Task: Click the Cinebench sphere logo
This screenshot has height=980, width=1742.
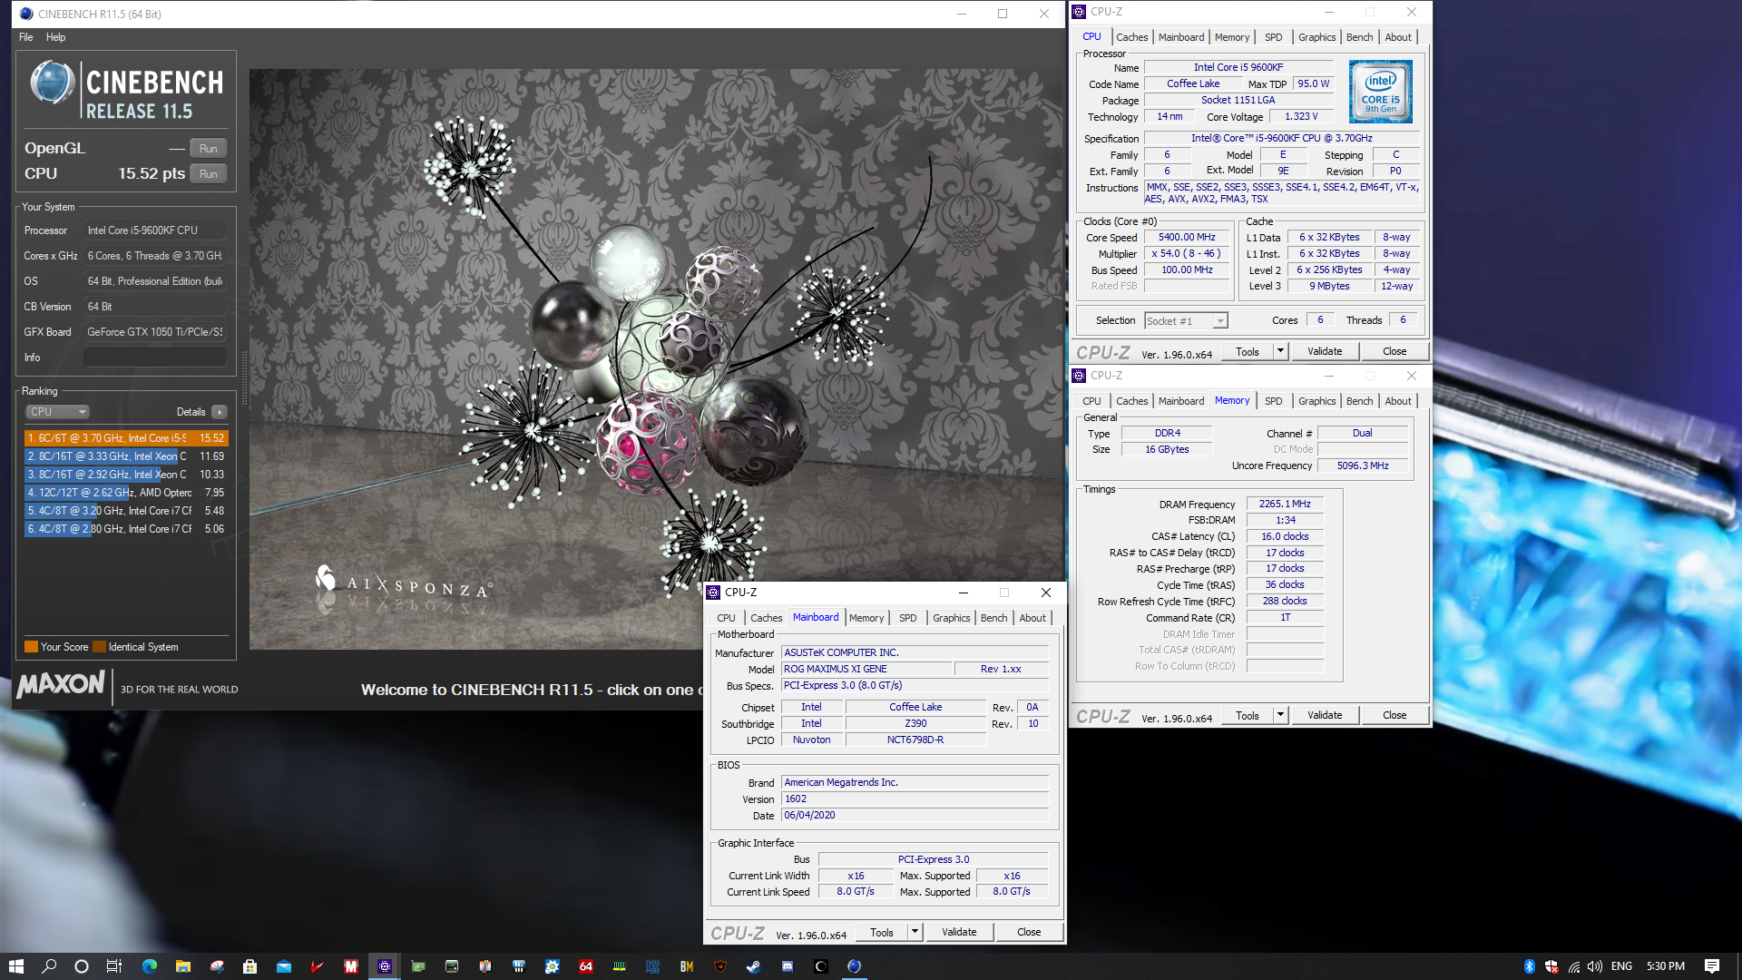Action: coord(53,83)
